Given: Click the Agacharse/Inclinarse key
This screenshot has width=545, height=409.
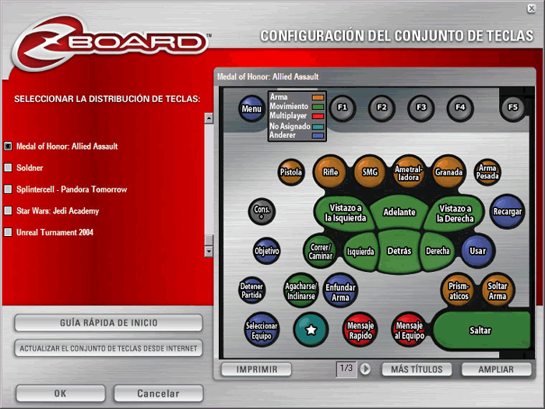Looking at the screenshot, I should point(301,291).
